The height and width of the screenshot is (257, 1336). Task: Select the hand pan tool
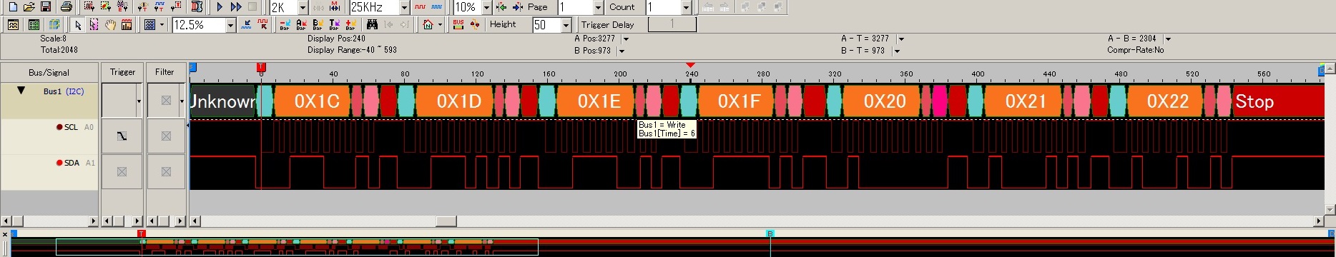coord(111,25)
